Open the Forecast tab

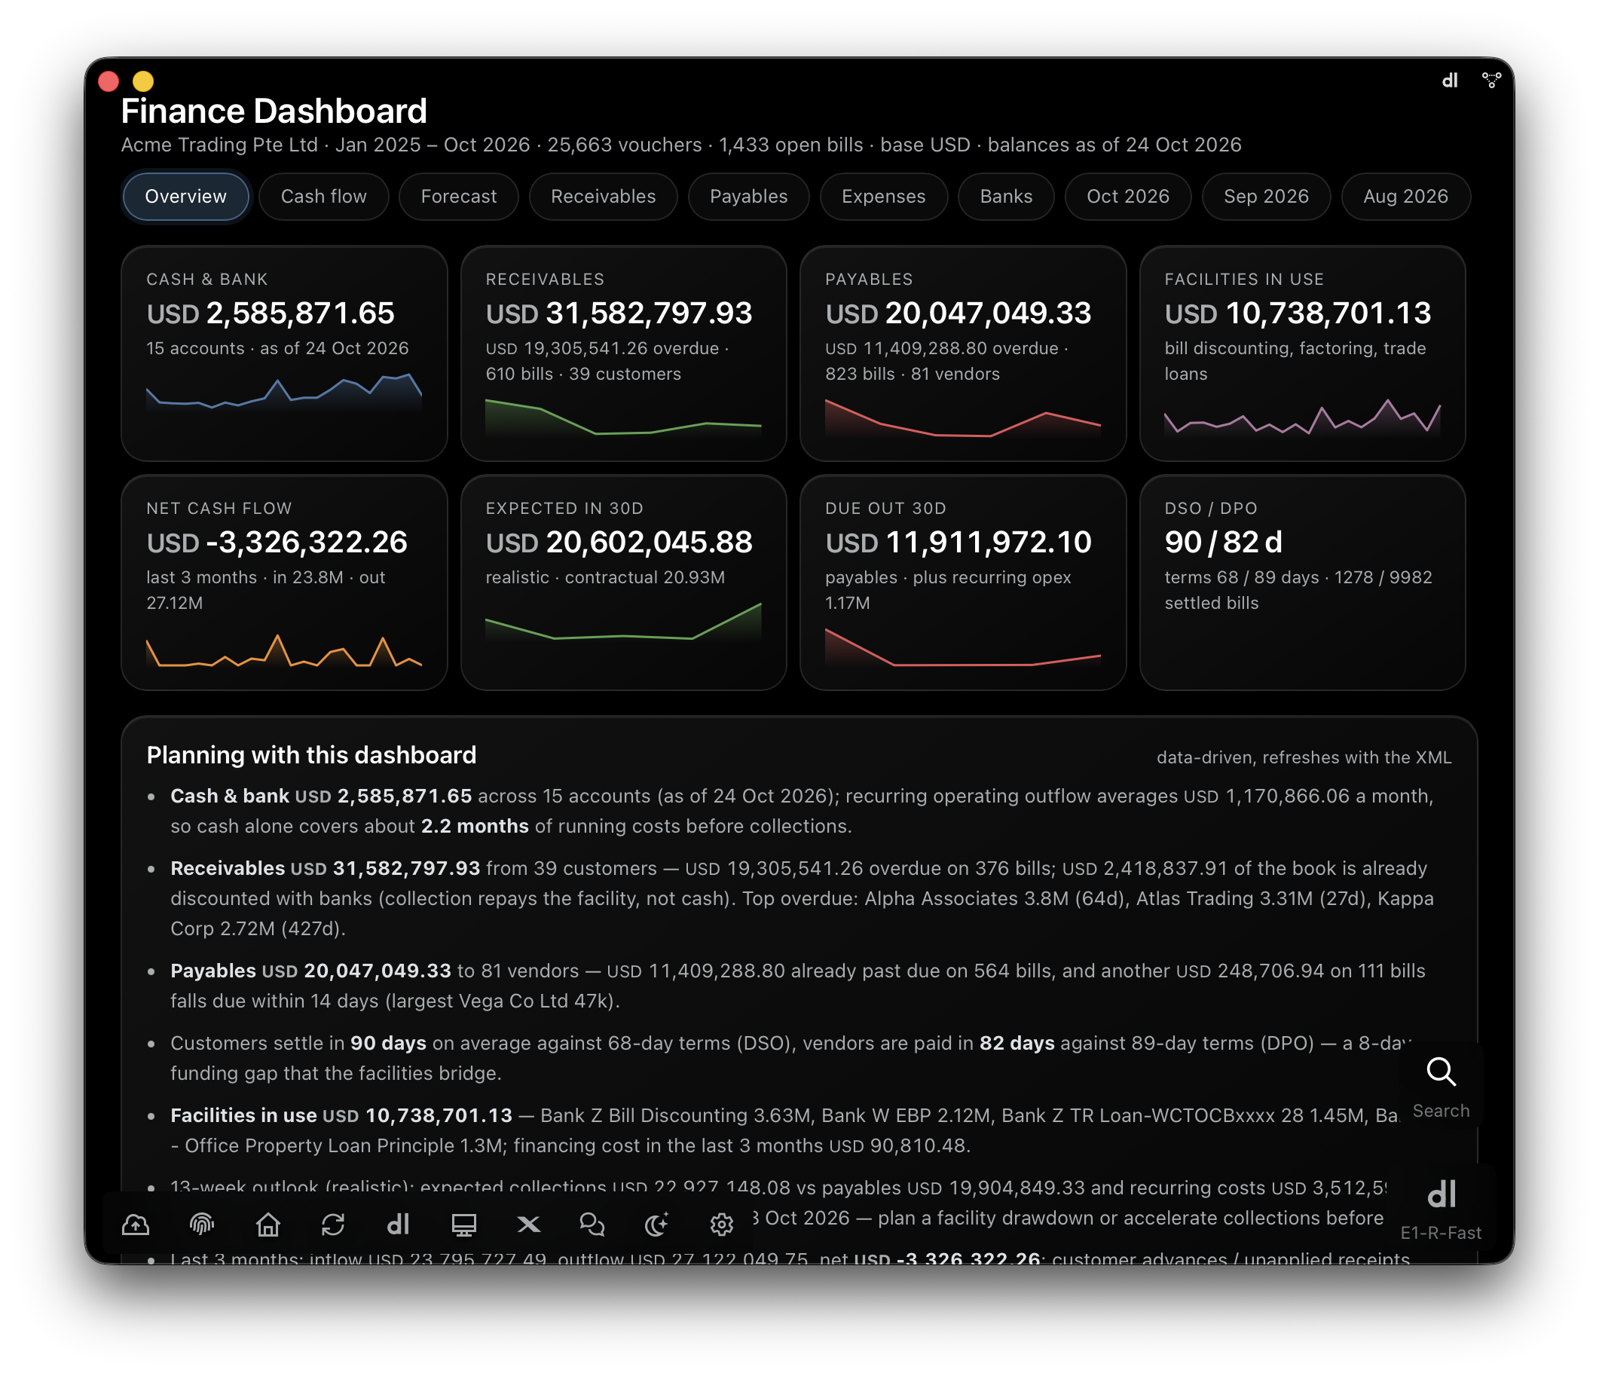tap(459, 197)
